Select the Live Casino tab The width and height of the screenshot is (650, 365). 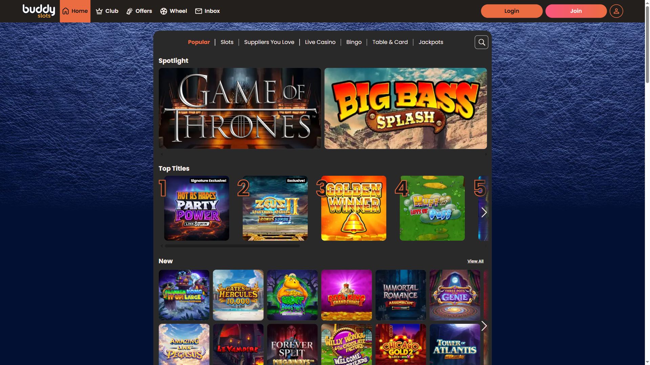320,42
